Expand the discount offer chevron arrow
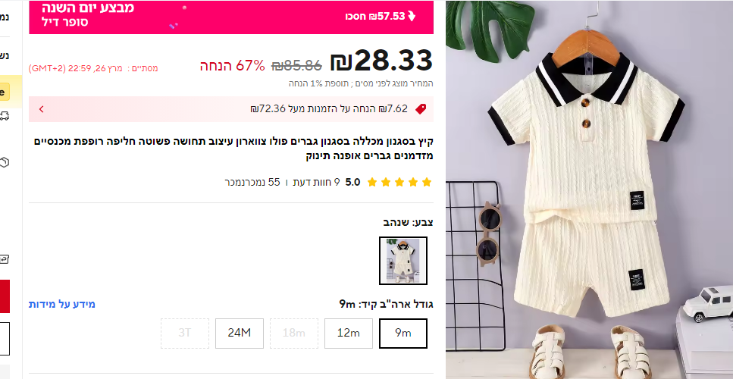Image resolution: width=733 pixels, height=379 pixels. pyautogui.click(x=41, y=109)
